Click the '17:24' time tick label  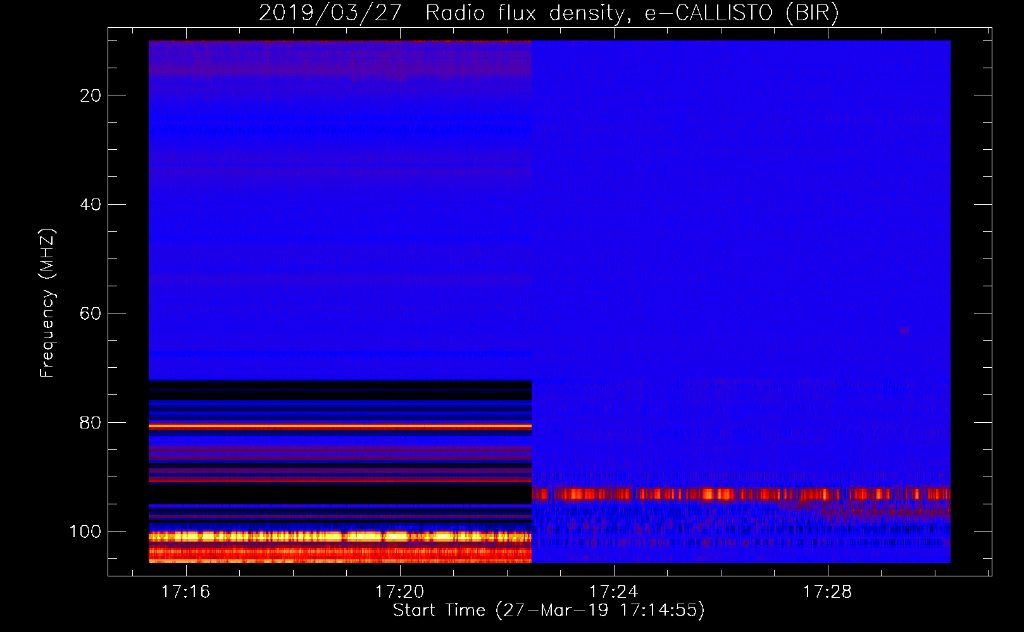(x=613, y=592)
